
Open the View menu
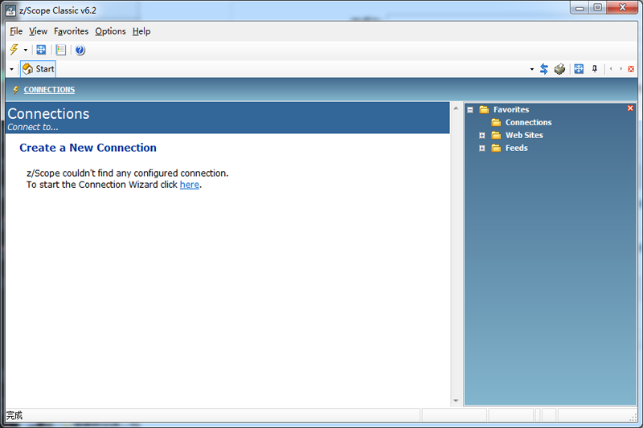38,31
